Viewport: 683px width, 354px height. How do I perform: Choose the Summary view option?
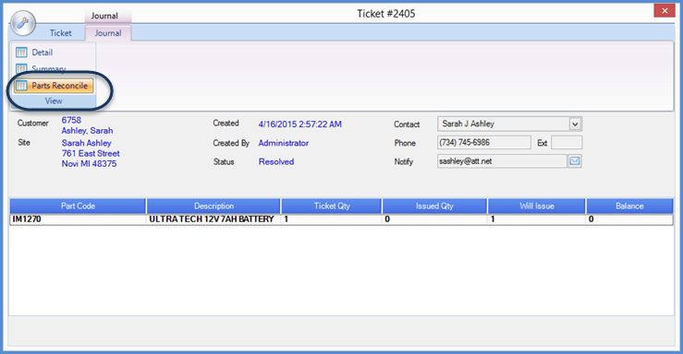49,68
